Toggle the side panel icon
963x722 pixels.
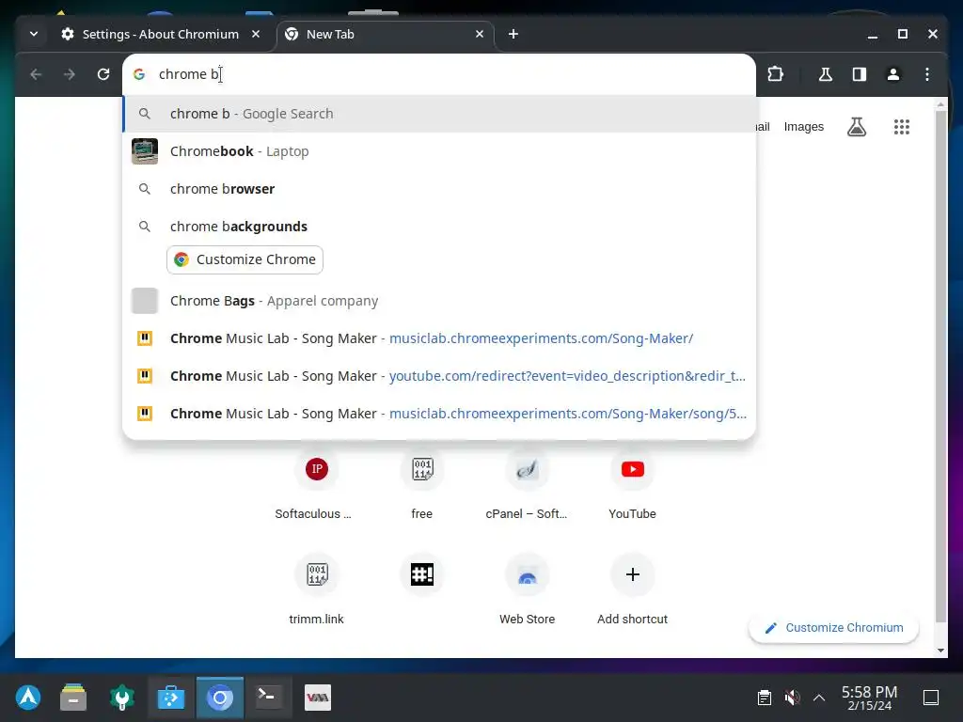[x=860, y=74]
